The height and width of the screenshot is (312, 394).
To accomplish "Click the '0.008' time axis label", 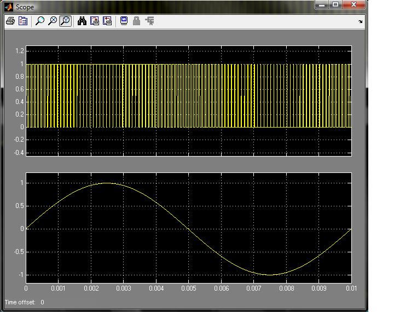I will click(x=286, y=288).
